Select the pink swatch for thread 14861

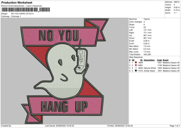click(136, 65)
